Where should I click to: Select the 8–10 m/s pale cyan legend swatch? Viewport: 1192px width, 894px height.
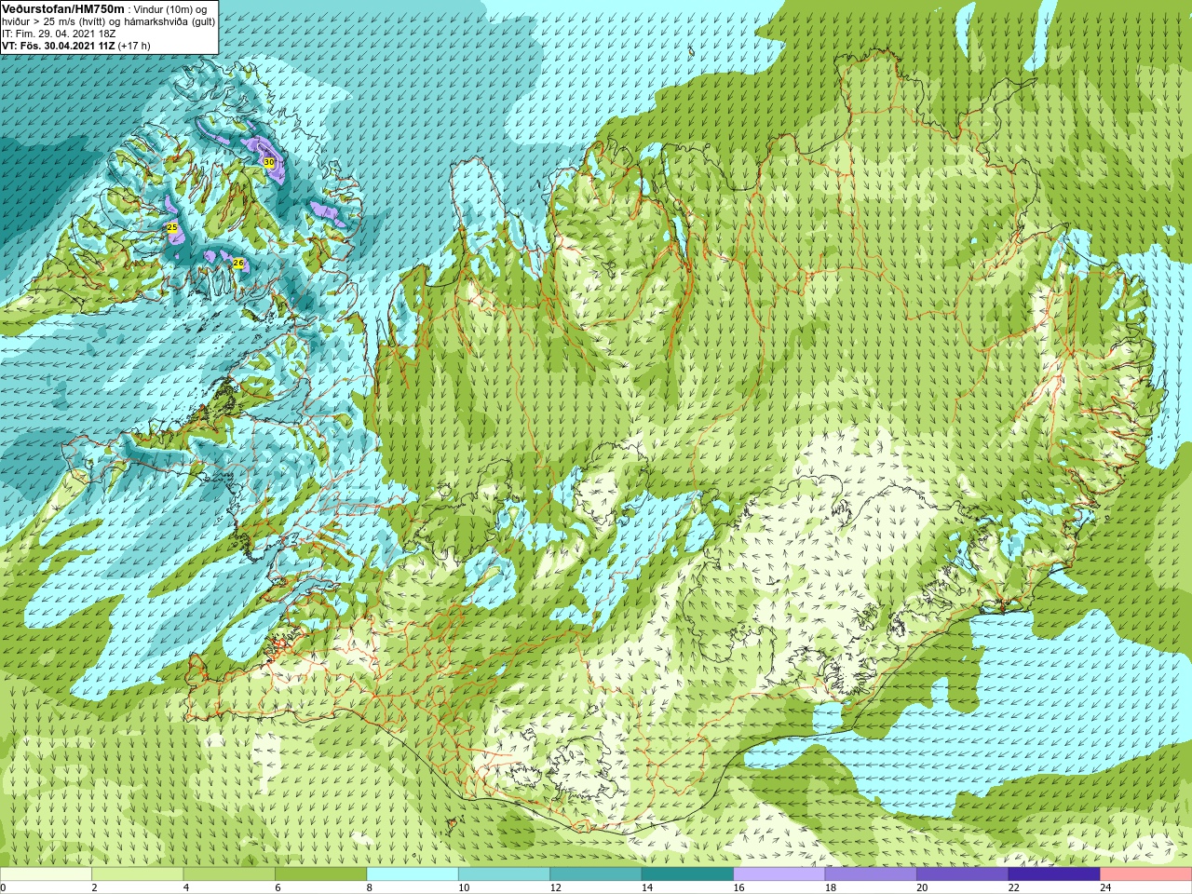tap(413, 874)
